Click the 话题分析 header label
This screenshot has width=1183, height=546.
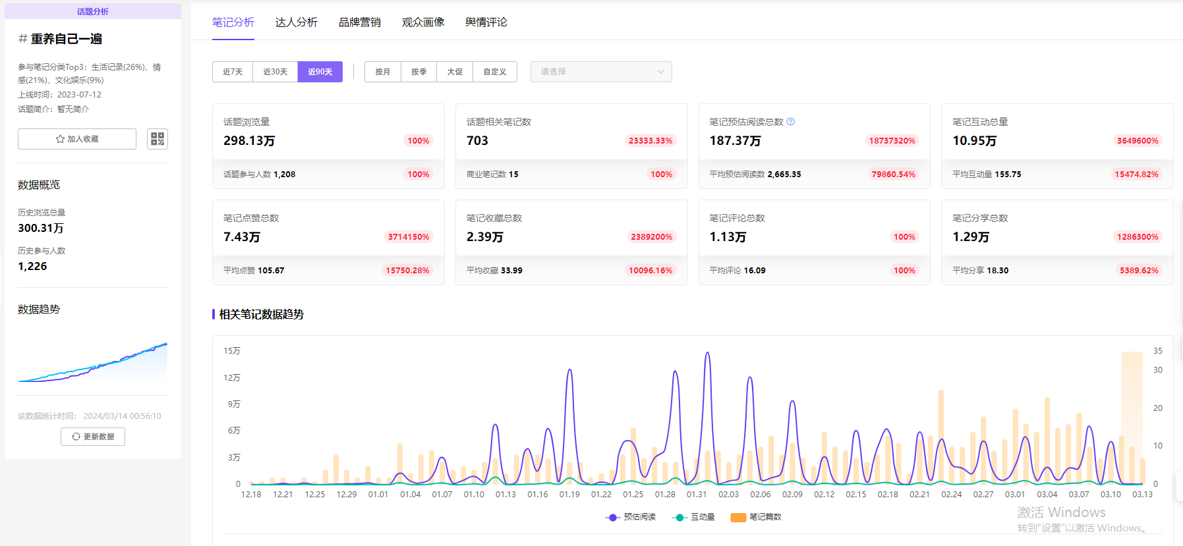point(93,11)
